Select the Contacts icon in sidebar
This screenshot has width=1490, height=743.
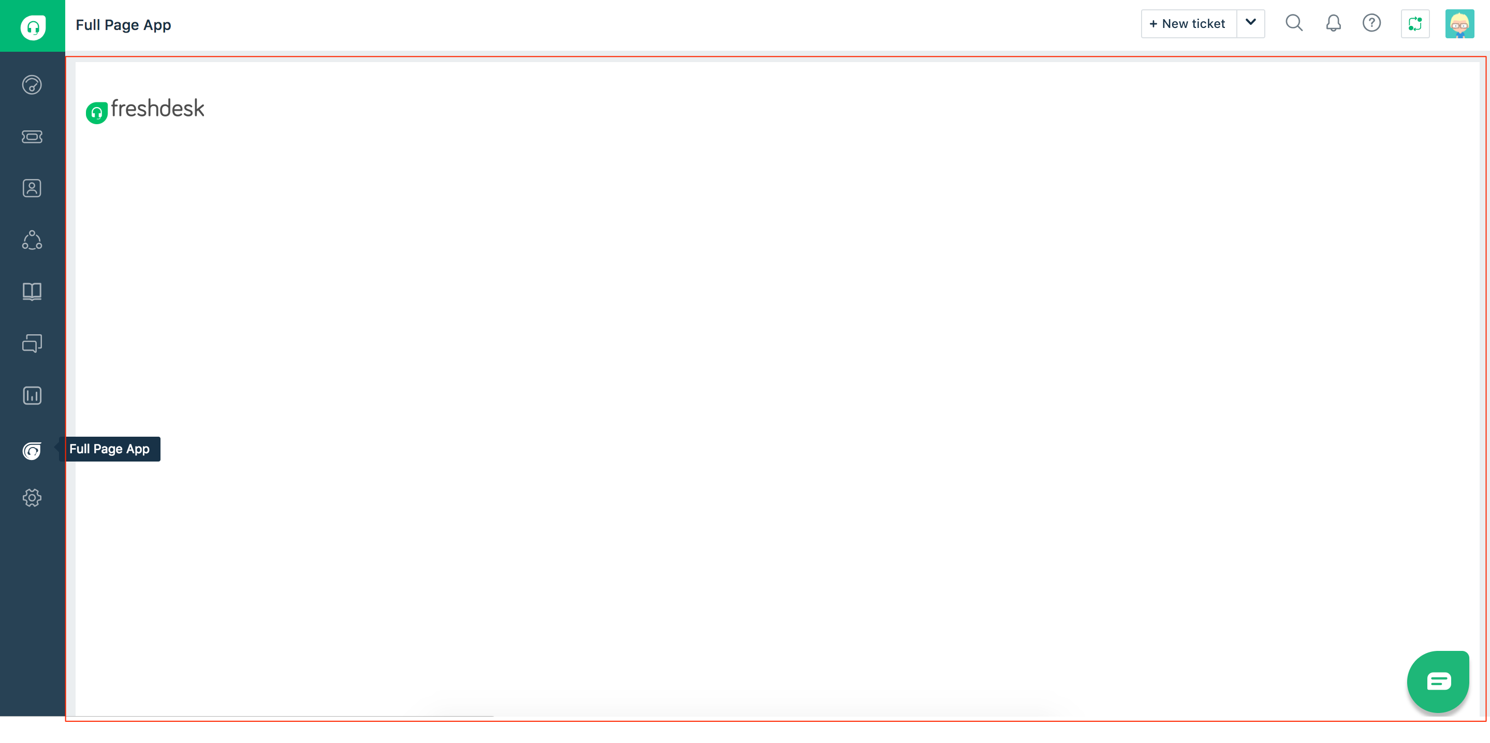(x=32, y=188)
